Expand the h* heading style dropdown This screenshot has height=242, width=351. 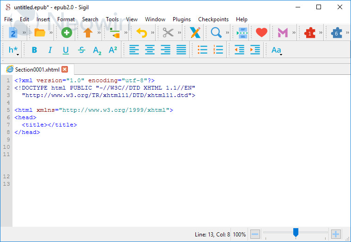click(13, 50)
